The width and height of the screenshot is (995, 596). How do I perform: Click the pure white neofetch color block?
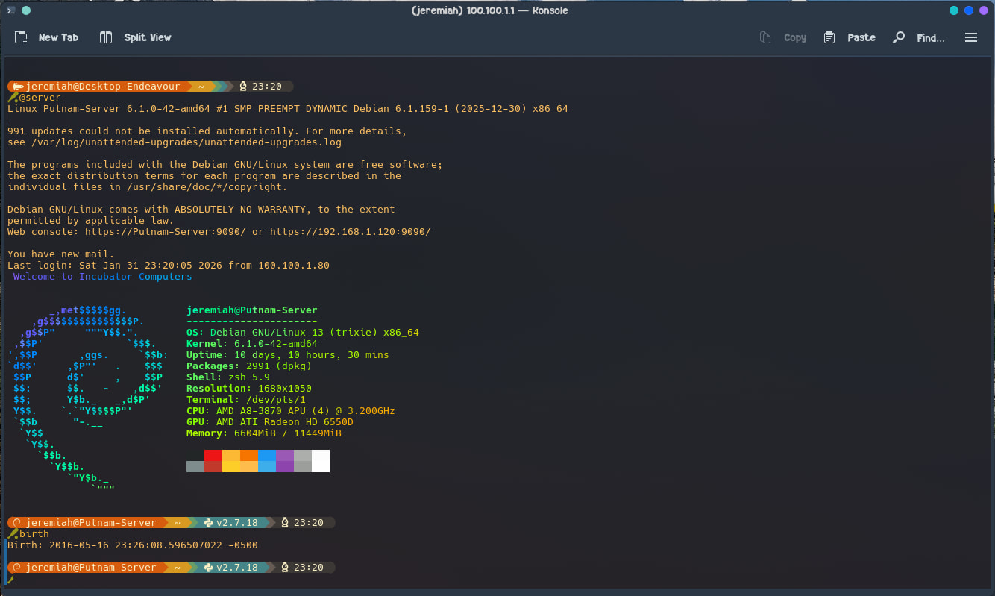coord(320,460)
